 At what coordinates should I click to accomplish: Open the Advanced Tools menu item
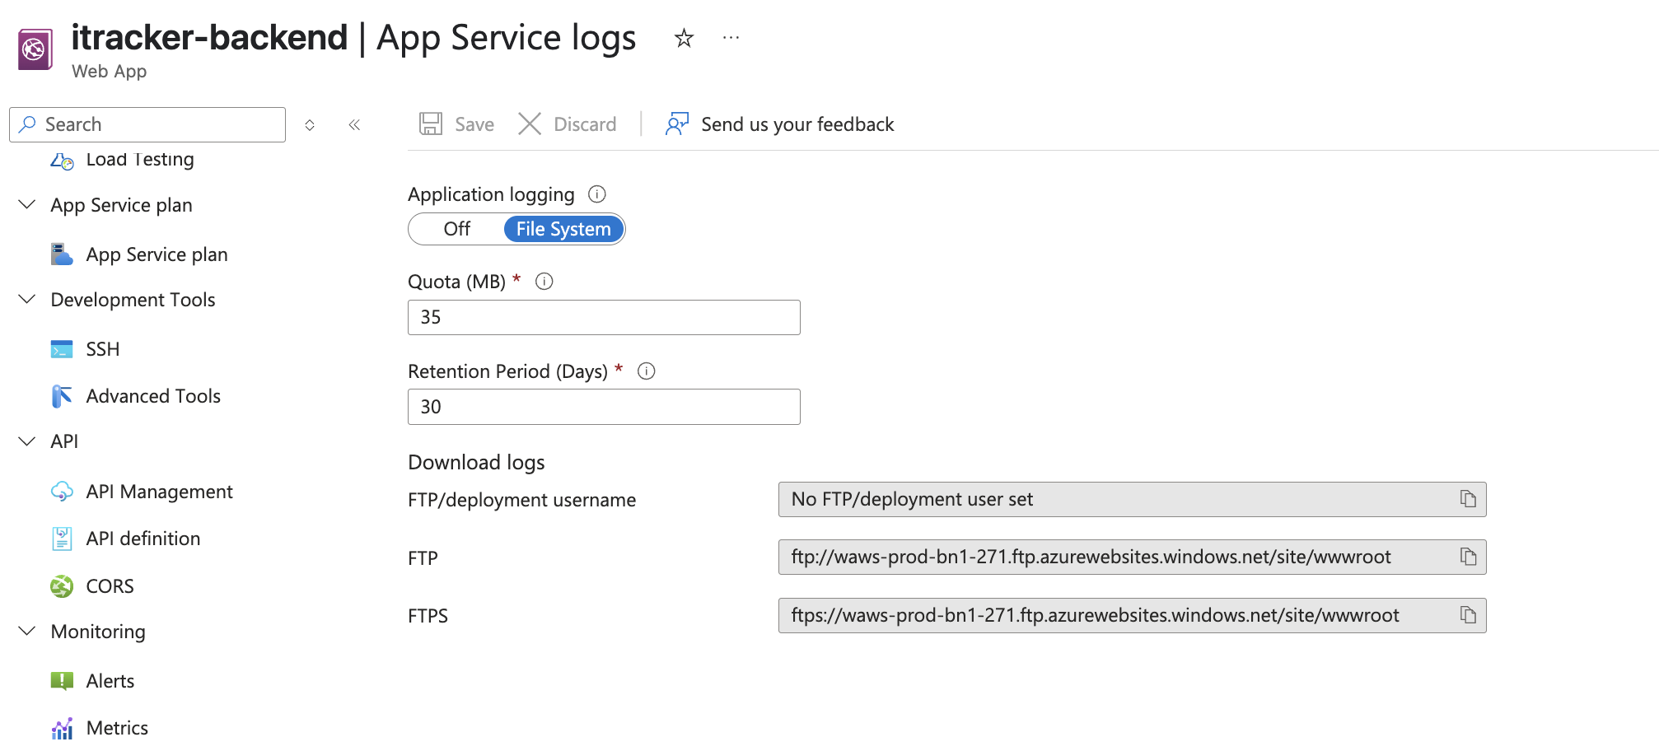[x=153, y=396]
